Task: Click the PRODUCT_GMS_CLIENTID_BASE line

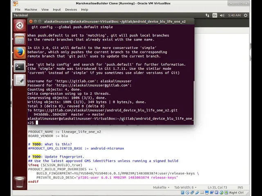Action: (x=76, y=148)
